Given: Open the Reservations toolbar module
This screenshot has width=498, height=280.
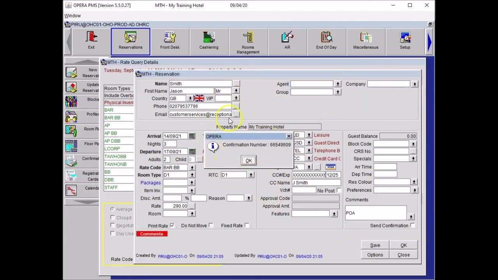Looking at the screenshot, I should point(130,41).
